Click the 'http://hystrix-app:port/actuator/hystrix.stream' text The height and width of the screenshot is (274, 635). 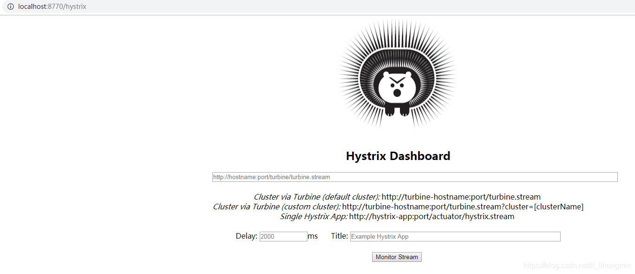(x=432, y=216)
